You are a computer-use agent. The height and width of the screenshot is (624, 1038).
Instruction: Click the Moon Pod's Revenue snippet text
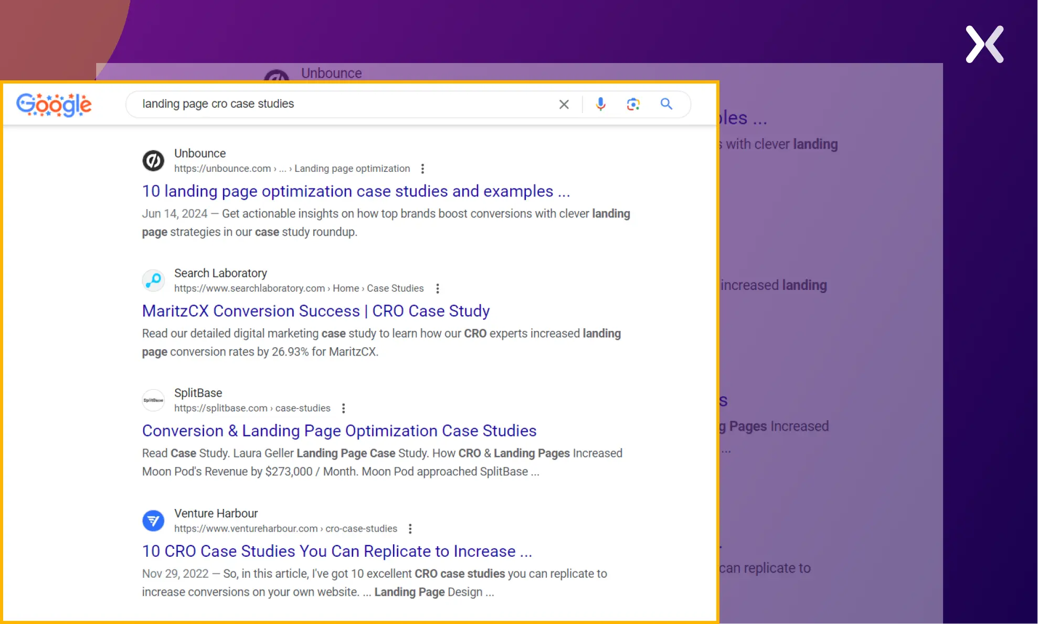click(x=382, y=462)
